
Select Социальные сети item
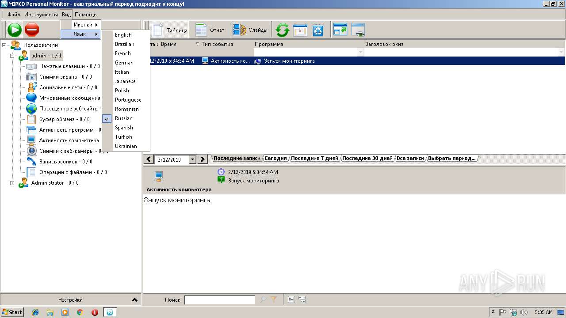(x=68, y=87)
